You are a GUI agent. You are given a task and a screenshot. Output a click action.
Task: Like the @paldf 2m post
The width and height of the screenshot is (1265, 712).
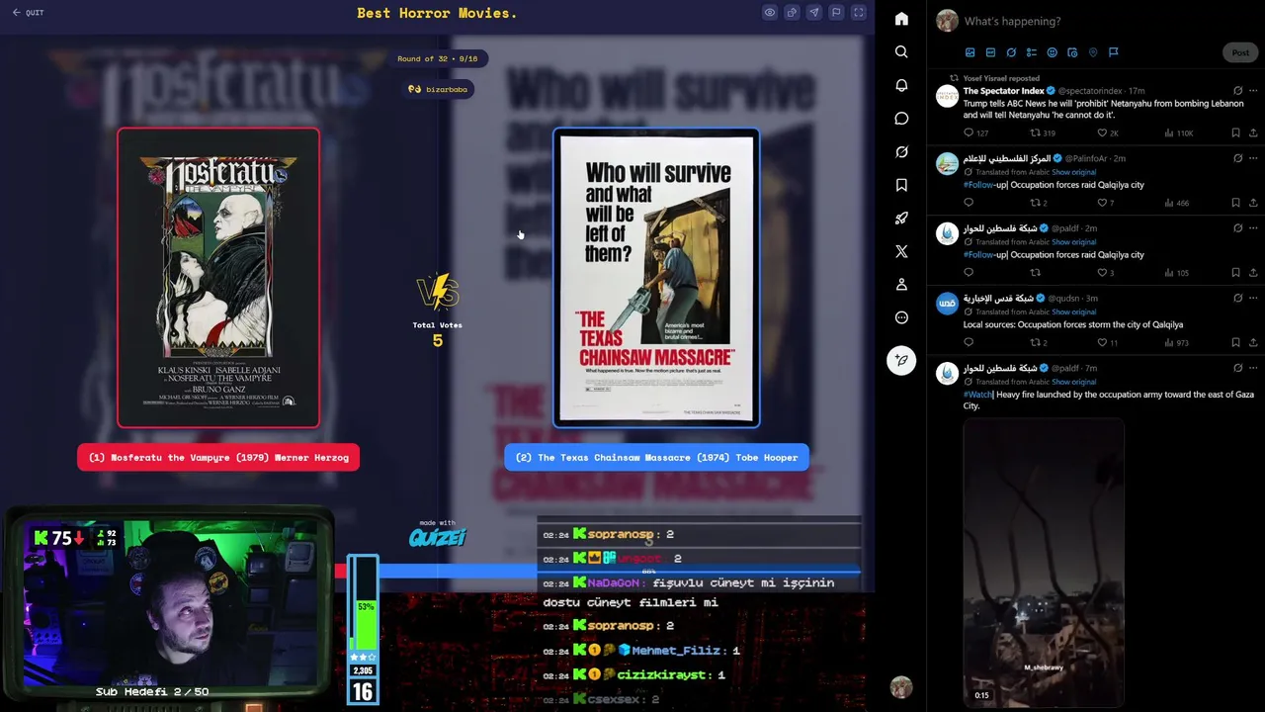click(x=1103, y=272)
